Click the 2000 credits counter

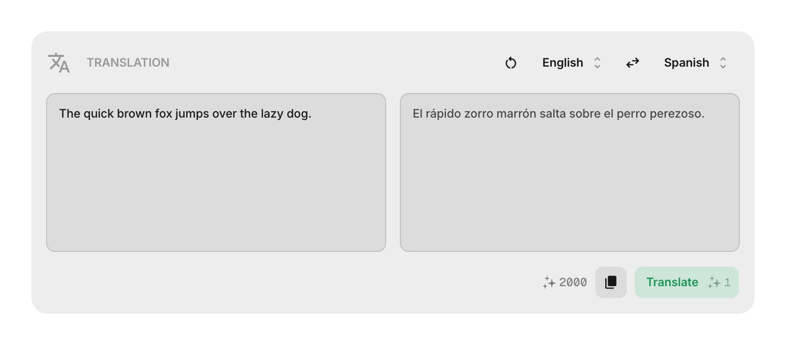pyautogui.click(x=573, y=282)
